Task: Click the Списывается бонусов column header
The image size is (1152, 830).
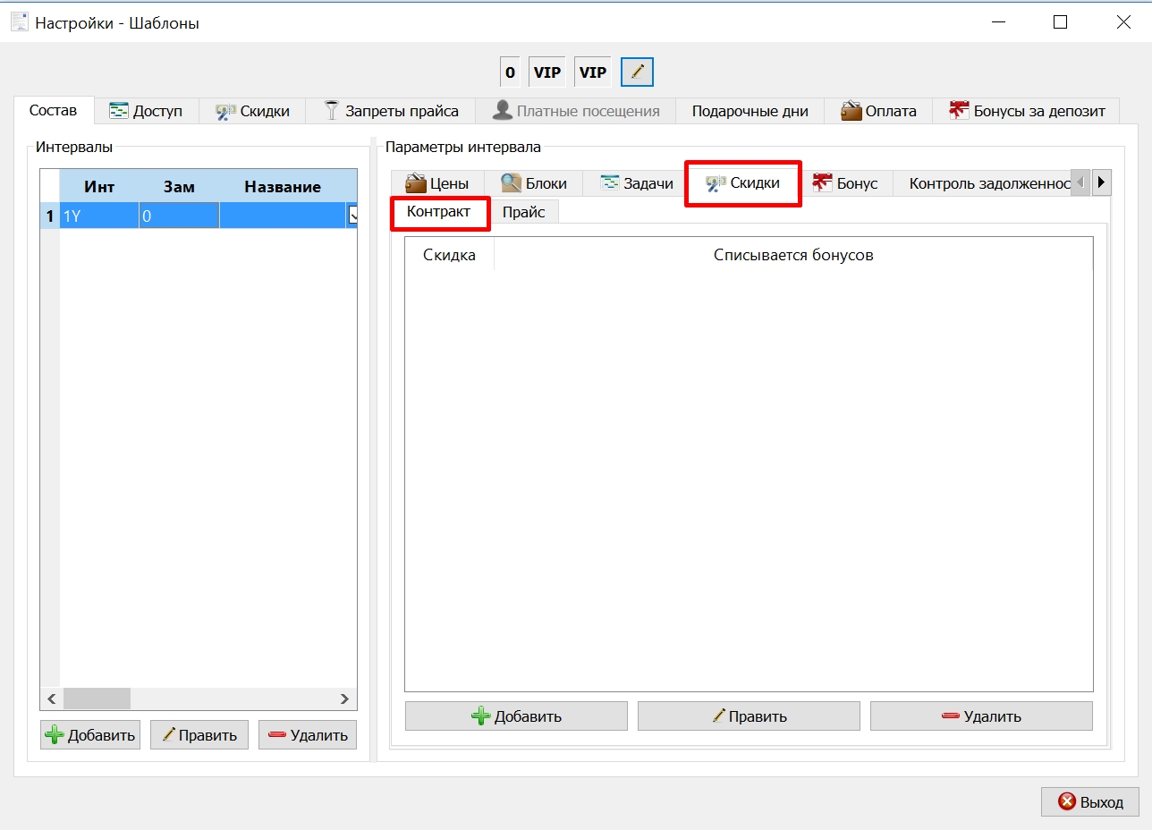Action: [x=793, y=255]
